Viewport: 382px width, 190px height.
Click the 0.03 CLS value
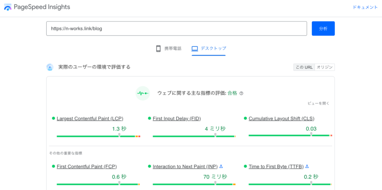tap(311, 129)
